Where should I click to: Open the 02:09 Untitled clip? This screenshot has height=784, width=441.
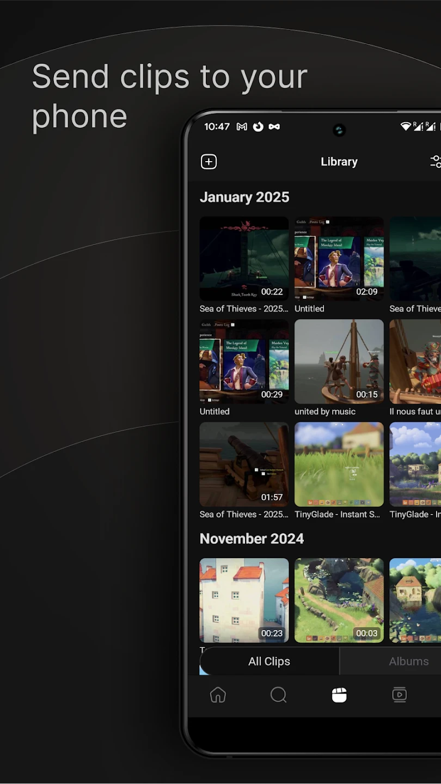(339, 259)
